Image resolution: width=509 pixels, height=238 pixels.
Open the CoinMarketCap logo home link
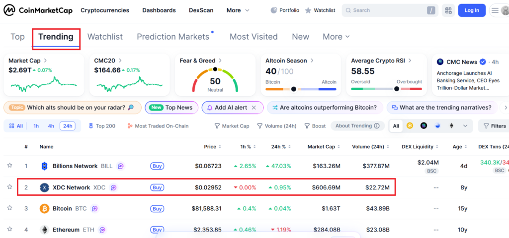pyautogui.click(x=38, y=10)
